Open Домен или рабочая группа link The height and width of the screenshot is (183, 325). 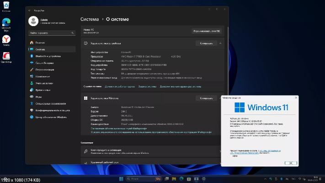(120, 86)
